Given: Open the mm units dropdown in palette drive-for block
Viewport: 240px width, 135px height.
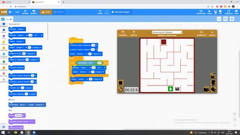Looking at the screenshot, I should click(x=36, y=35).
